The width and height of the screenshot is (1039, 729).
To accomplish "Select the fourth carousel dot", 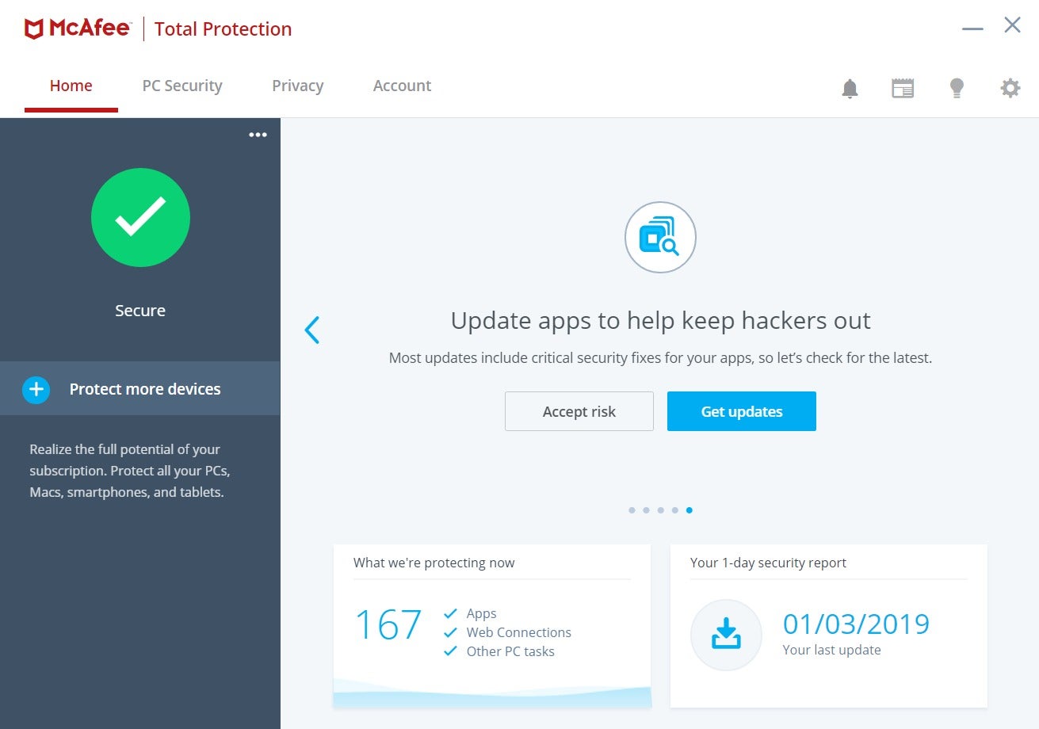I will [x=674, y=510].
